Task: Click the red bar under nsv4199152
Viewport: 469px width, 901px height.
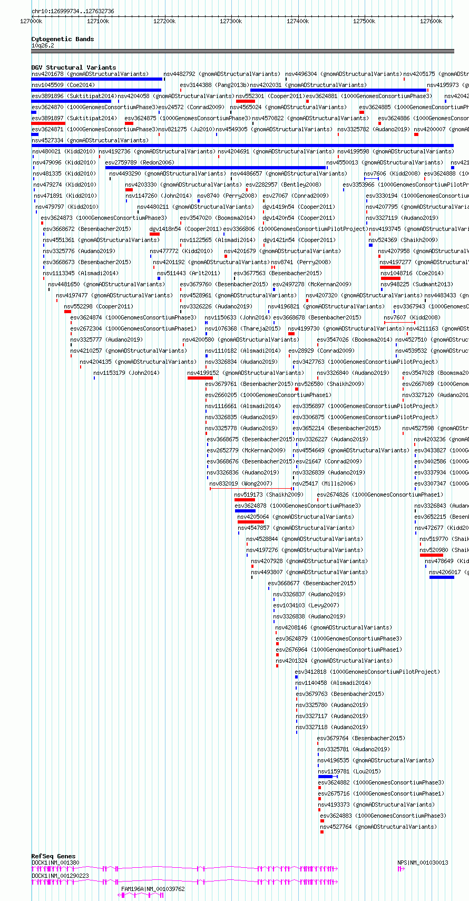Action: click(x=200, y=378)
